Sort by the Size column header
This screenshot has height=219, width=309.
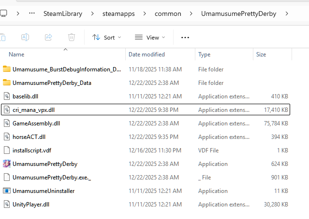[x=261, y=55]
